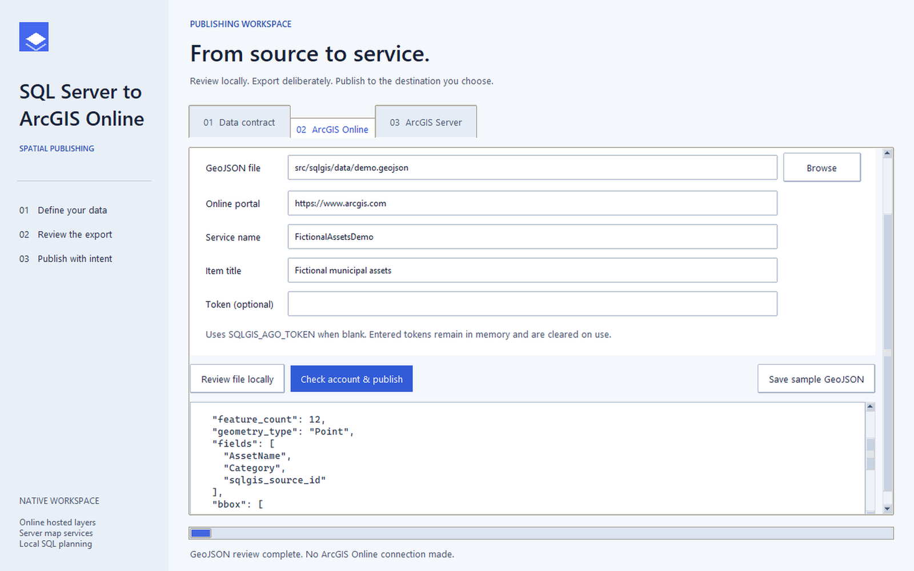Click 'Online hosted layers' text
The image size is (914, 571).
click(x=58, y=522)
